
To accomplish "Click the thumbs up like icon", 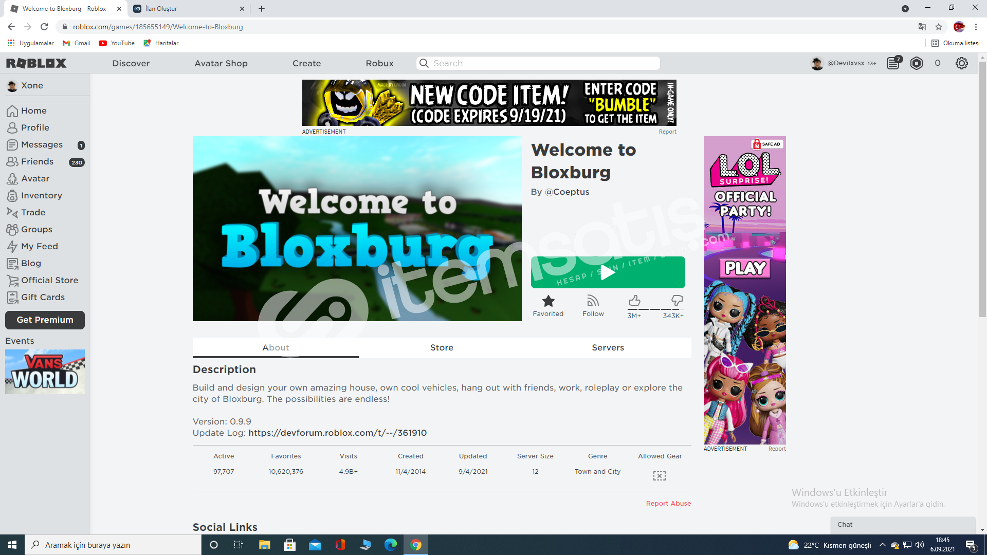I will [x=634, y=301].
